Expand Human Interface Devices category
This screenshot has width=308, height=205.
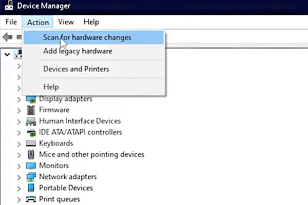pos(19,122)
